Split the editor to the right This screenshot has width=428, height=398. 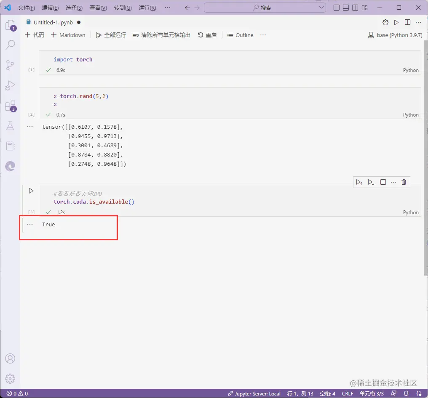pos(407,22)
